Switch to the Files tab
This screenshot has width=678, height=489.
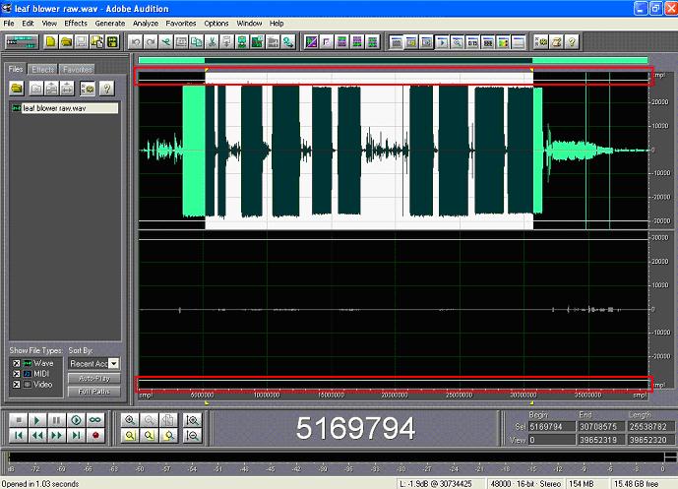click(16, 69)
